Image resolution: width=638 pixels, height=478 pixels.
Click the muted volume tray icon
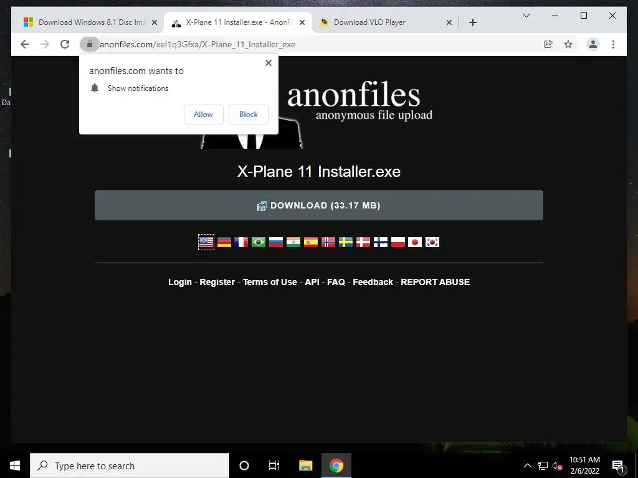coord(557,466)
